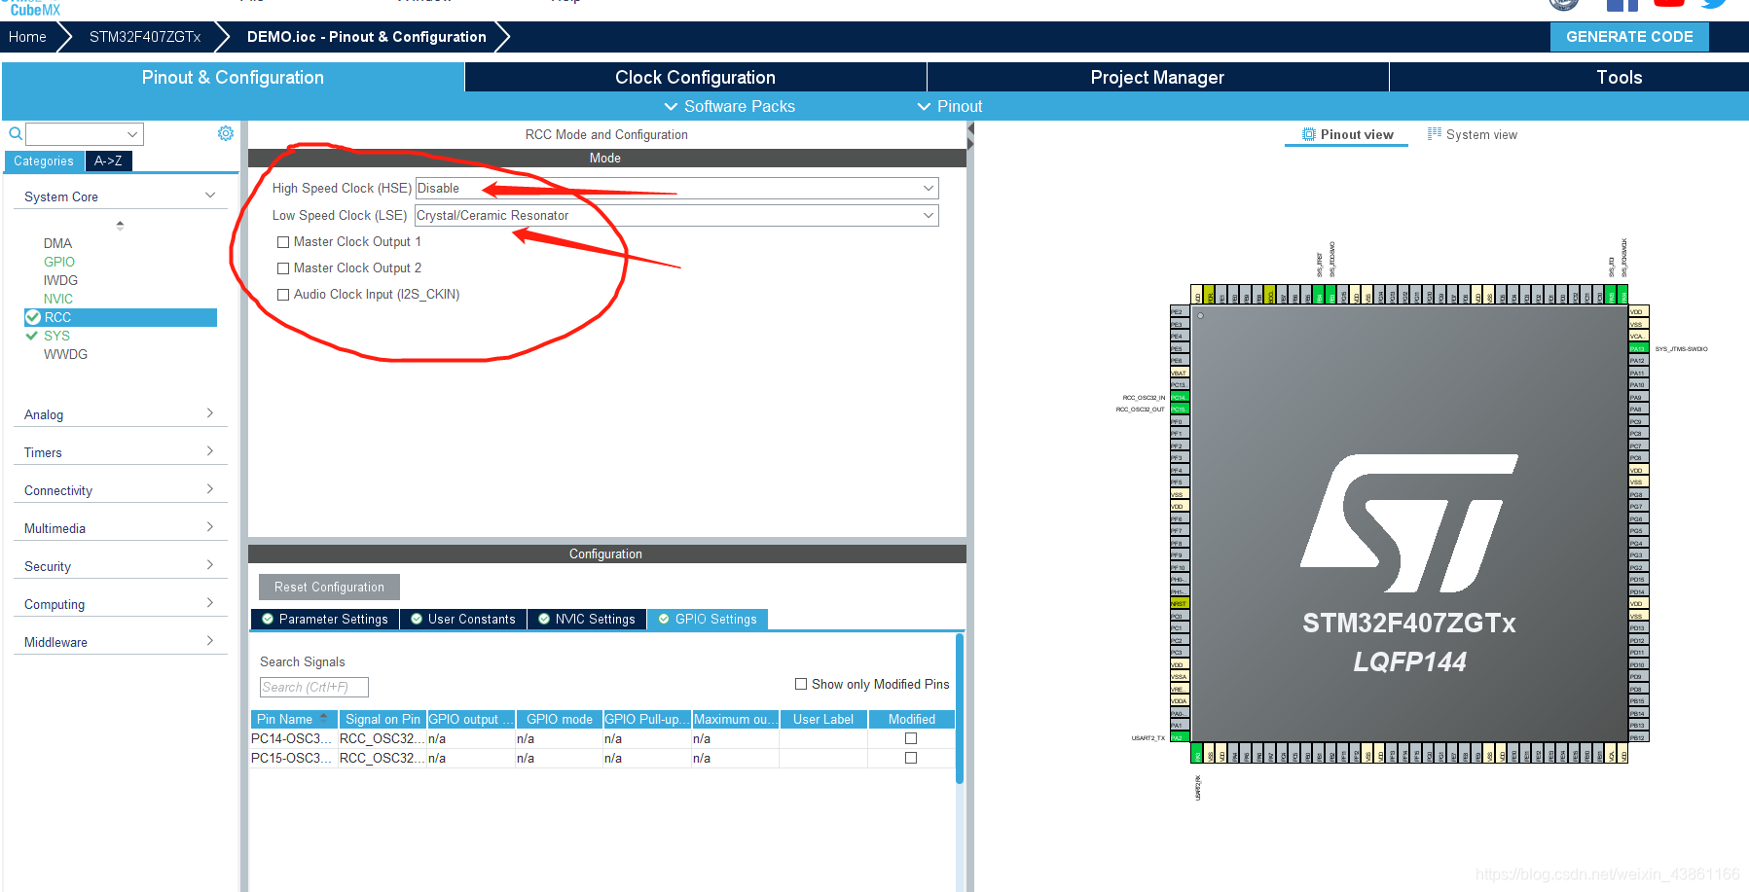Click the STM32F407ZGTx breadcrumb
1749x892 pixels.
pos(145,37)
